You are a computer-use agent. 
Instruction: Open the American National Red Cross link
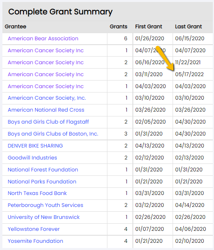(x=46, y=110)
